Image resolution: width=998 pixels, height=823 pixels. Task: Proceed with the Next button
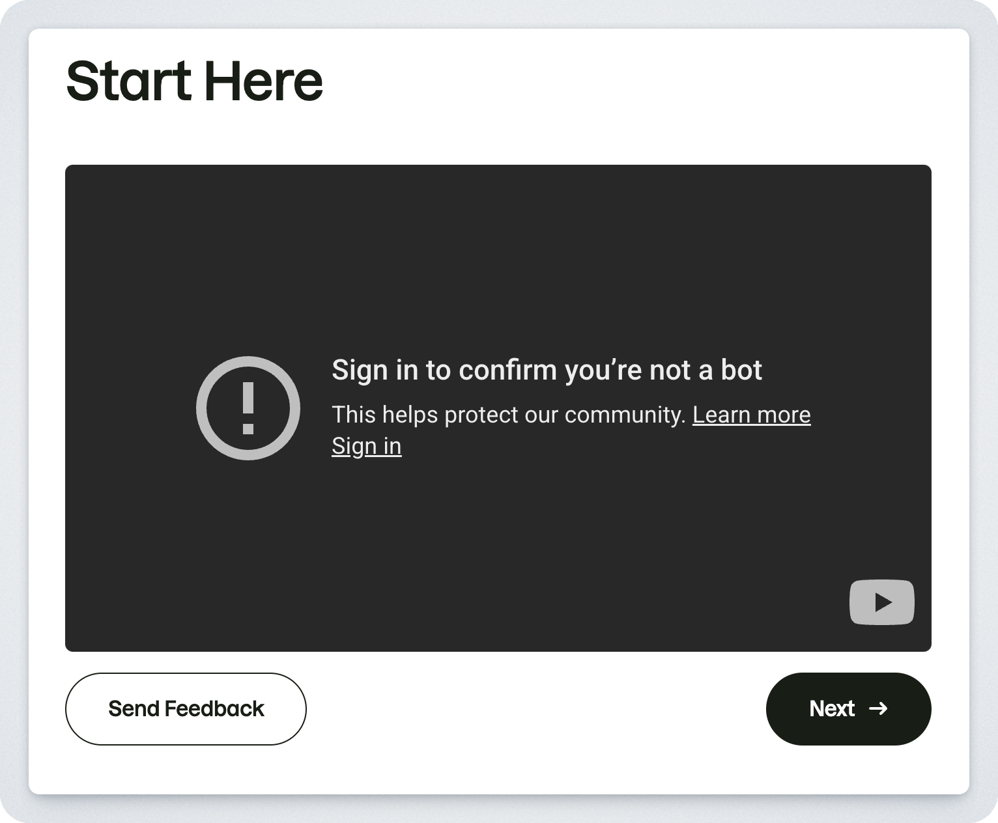pos(848,708)
